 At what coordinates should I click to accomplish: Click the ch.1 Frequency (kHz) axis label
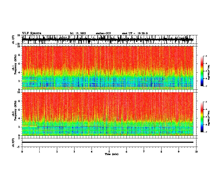14,65
